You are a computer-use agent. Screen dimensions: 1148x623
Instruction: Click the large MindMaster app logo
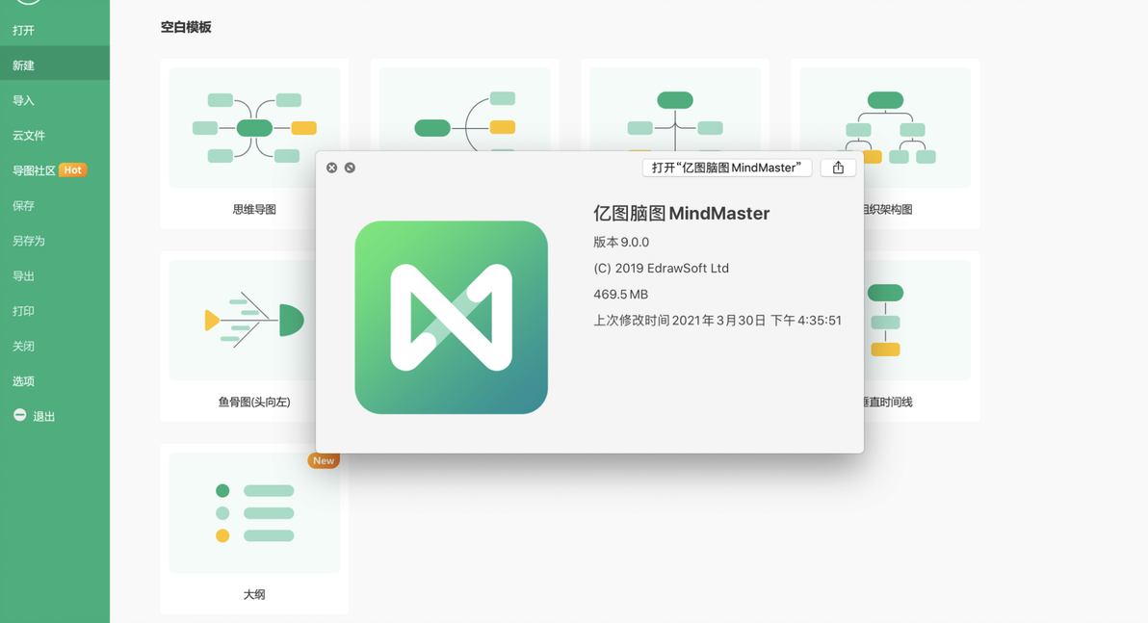pyautogui.click(x=451, y=317)
